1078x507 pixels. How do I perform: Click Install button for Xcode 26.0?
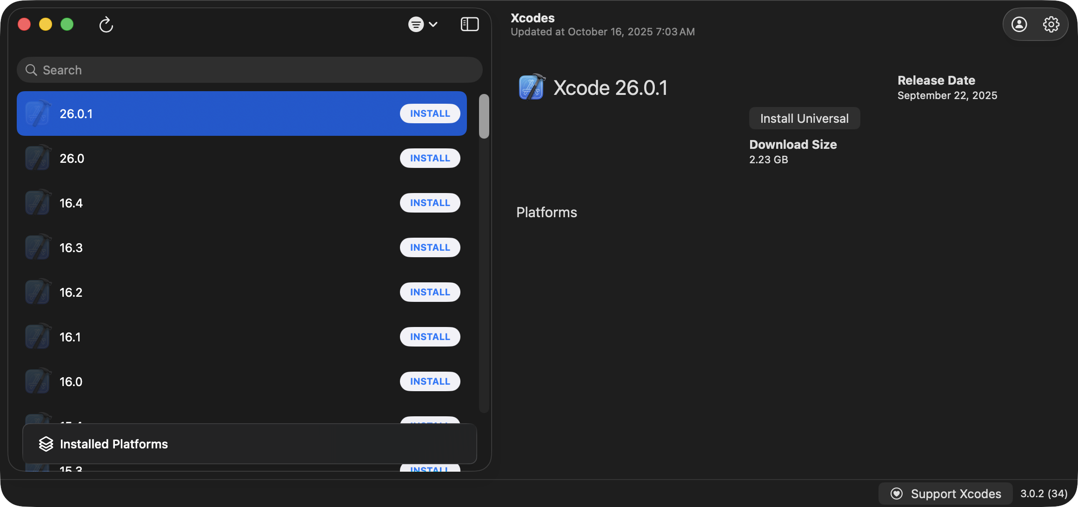(x=430, y=158)
